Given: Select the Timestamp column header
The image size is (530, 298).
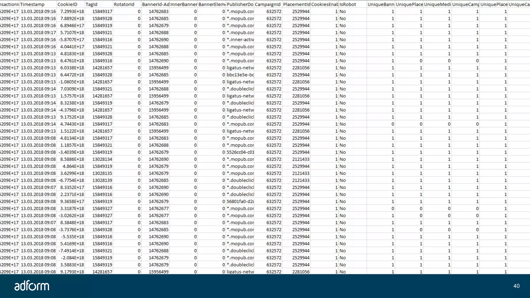Looking at the screenshot, I should (32, 4).
